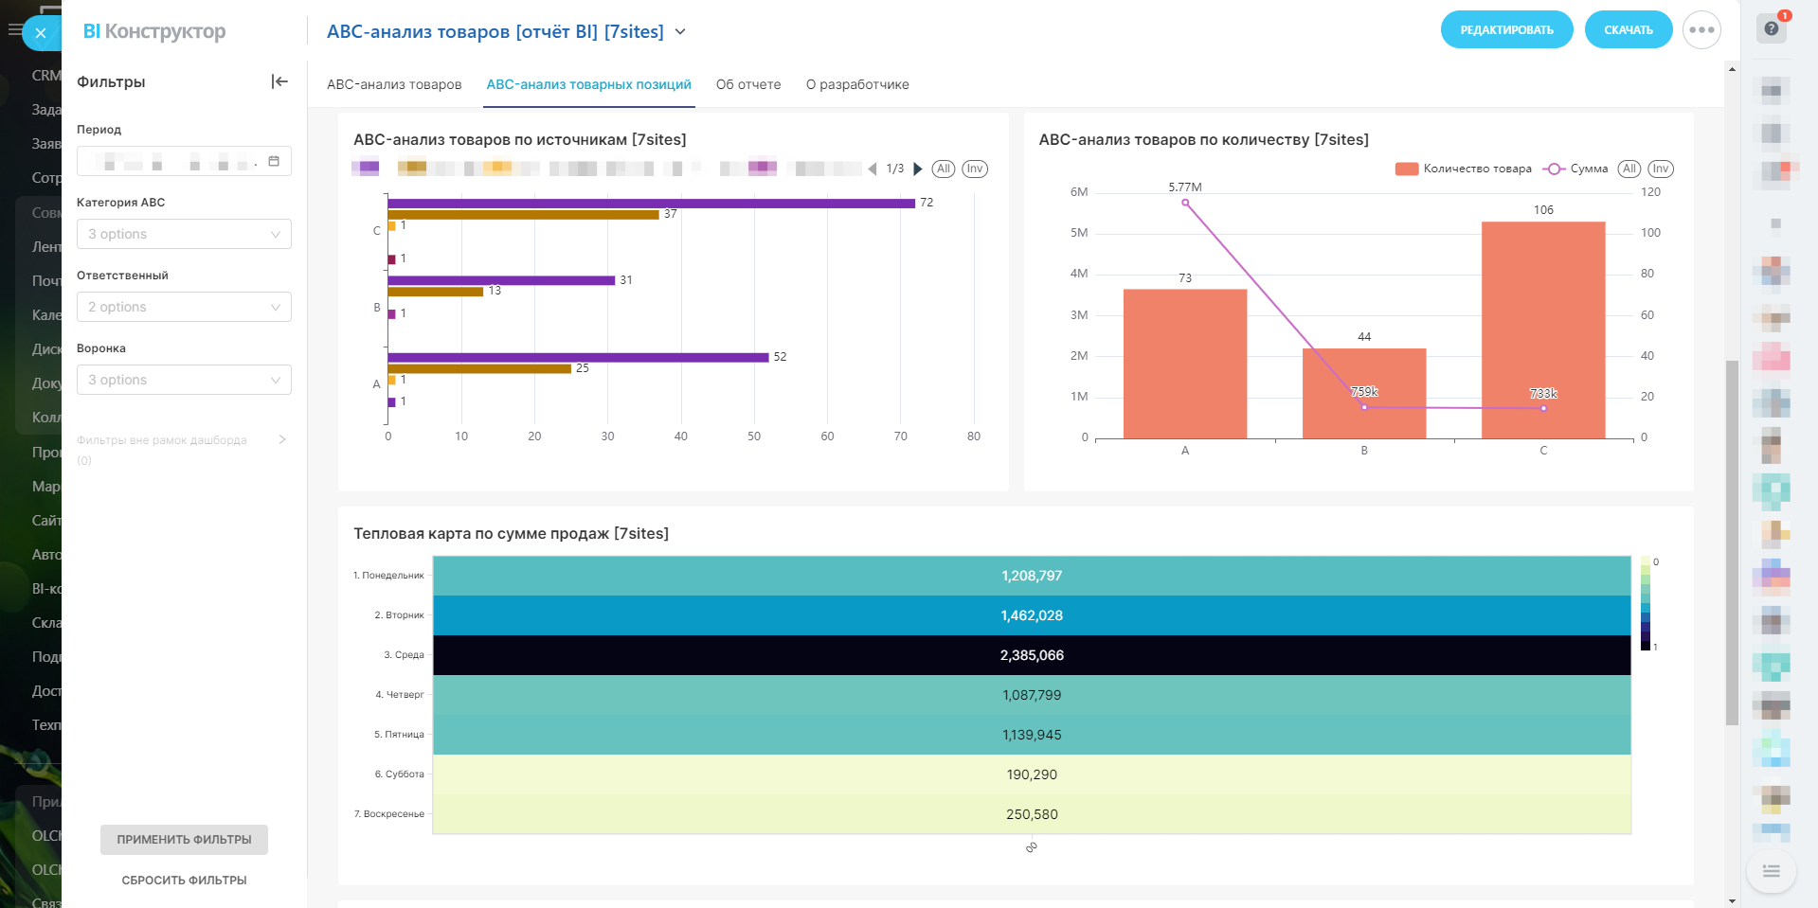Screen dimensions: 1818x908
Task: Click the help question mark icon
Action: [x=1771, y=28]
